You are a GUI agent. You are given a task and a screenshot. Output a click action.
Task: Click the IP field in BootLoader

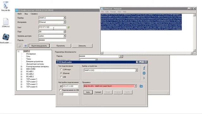pyautogui.click(x=70, y=86)
